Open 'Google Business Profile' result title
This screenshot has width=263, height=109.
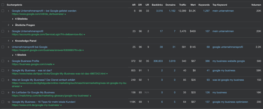point(25,61)
